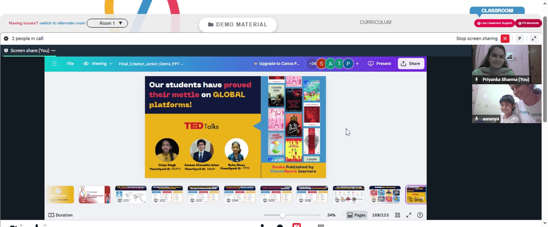Open the call settings gear icon
Screen dimensions: 548x227
coord(6,38)
